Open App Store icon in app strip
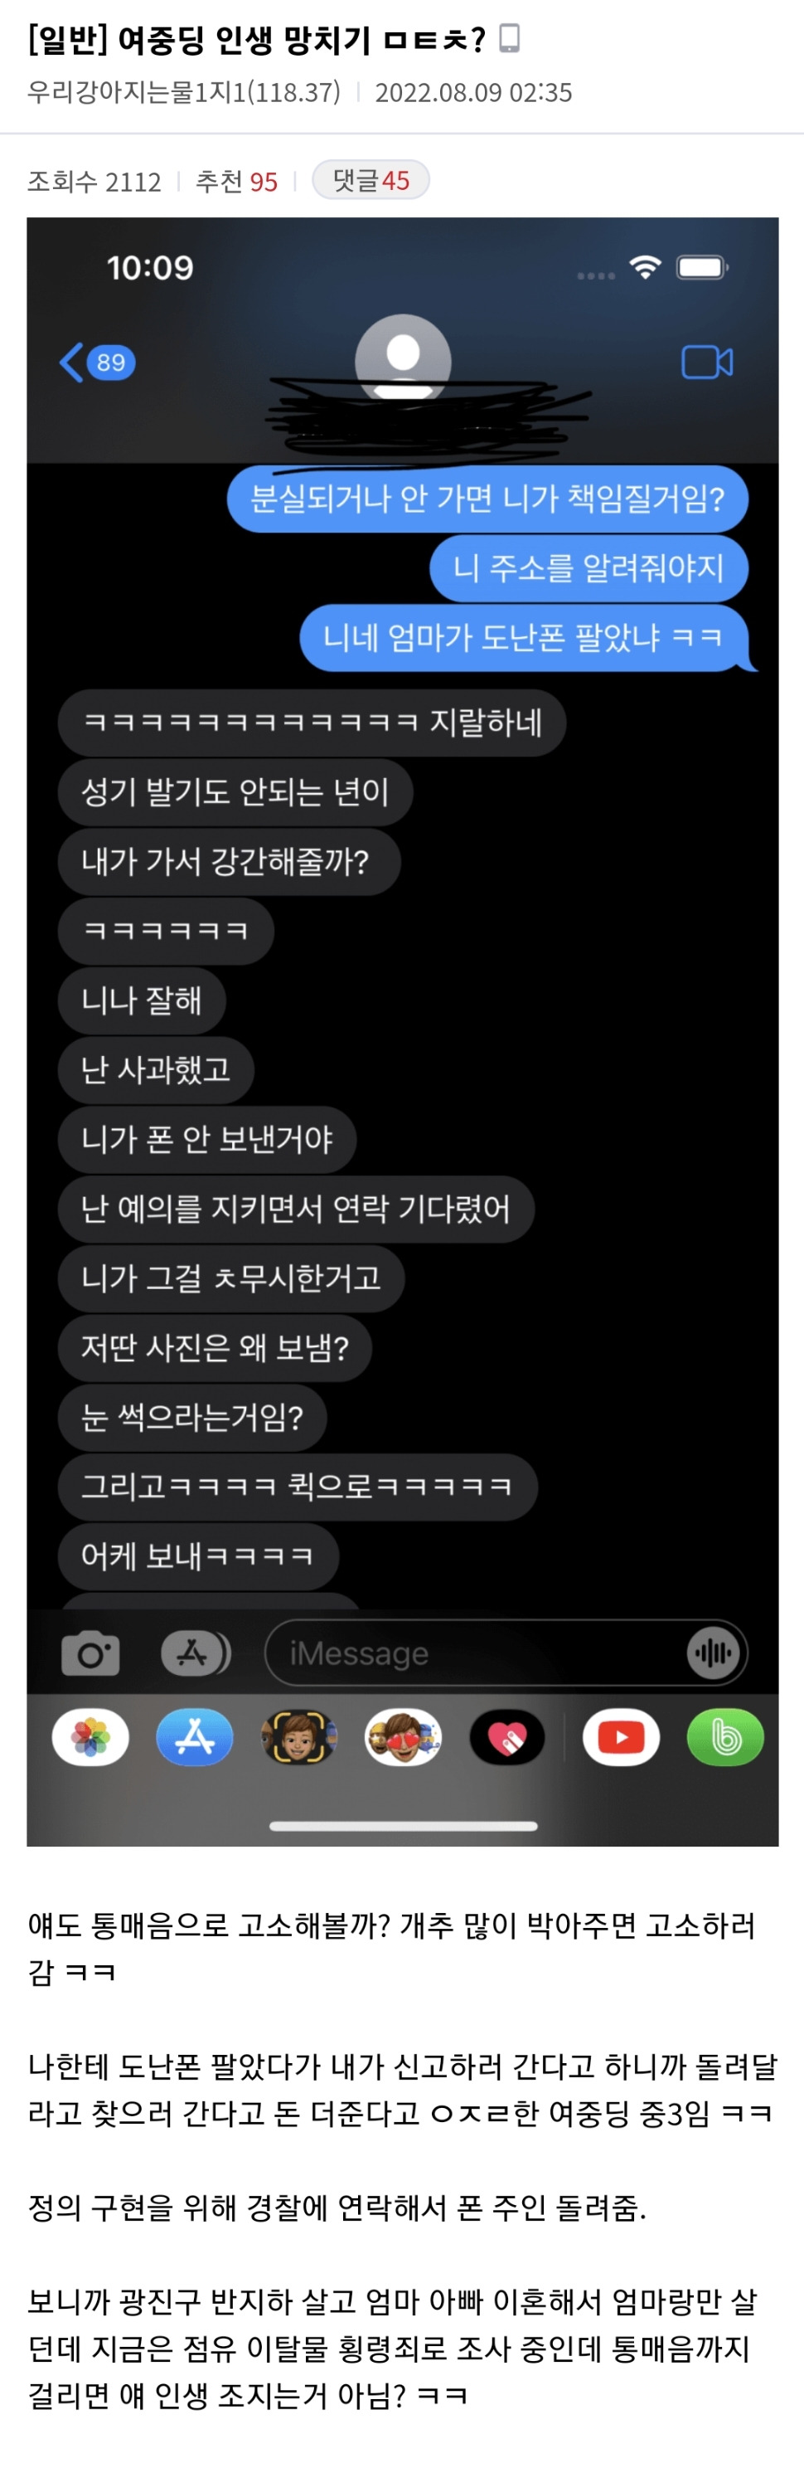 194,1736
